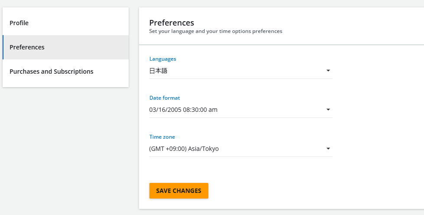Click the (GMT +09:00) Asia/Tokyo value
424x215 pixels.
184,149
